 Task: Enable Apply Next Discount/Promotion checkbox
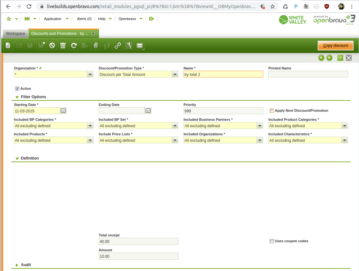tap(272, 111)
